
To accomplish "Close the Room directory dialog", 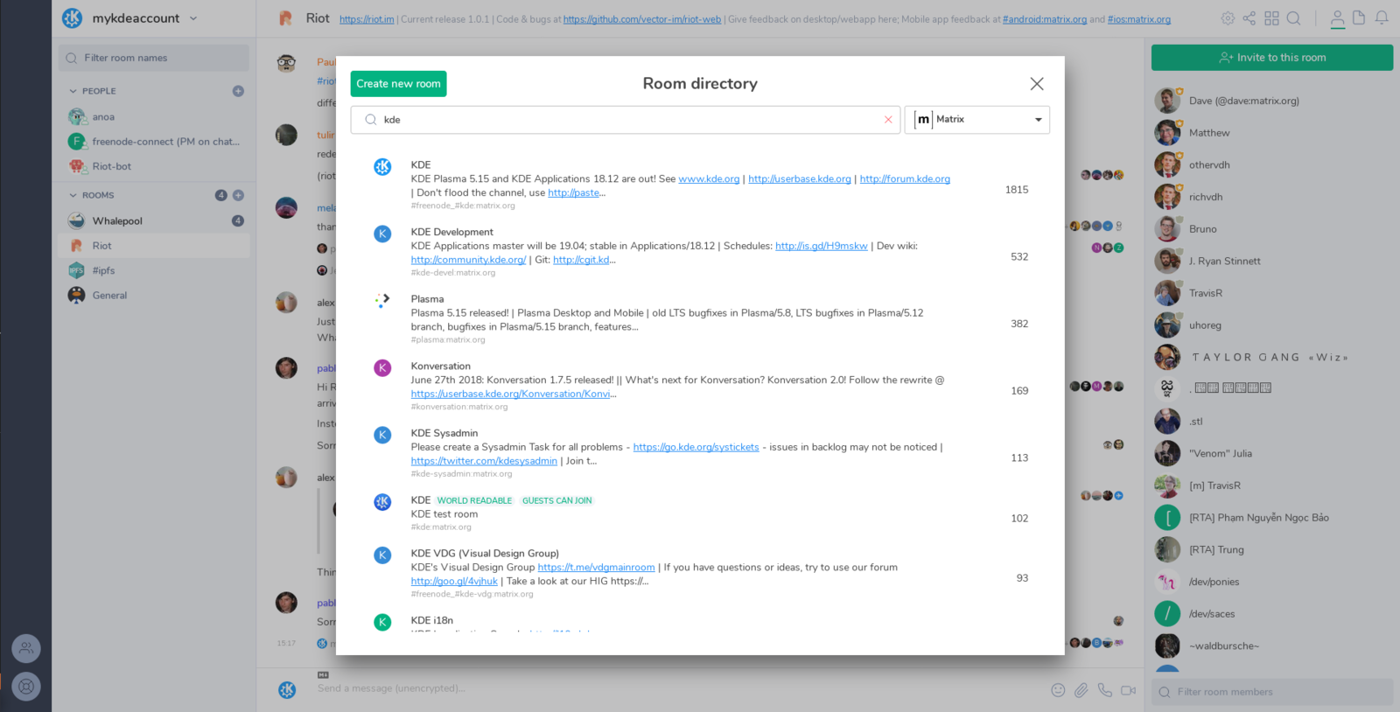I will [1037, 84].
